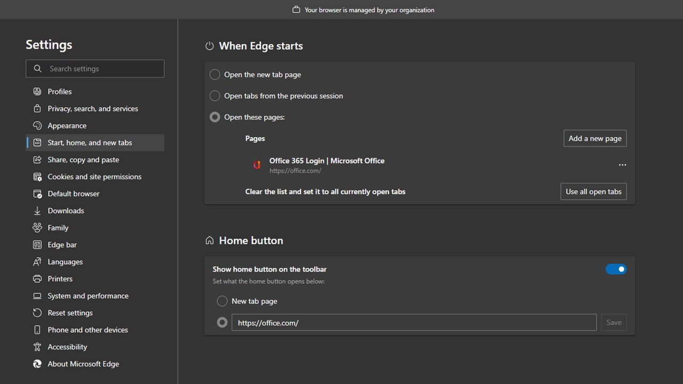The height and width of the screenshot is (384, 683).
Task: Click Office 365 Login | Microsoft Office title
Action: pos(327,161)
